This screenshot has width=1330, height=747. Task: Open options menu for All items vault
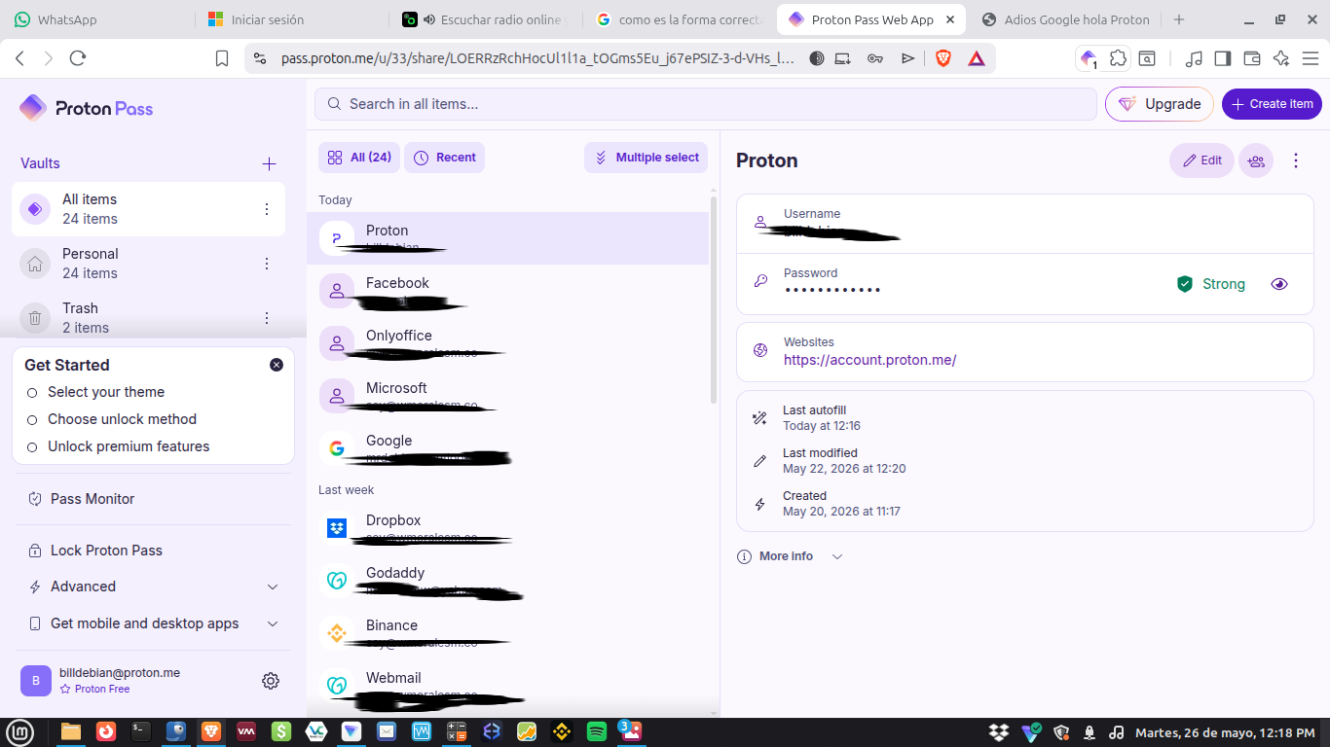(x=267, y=209)
